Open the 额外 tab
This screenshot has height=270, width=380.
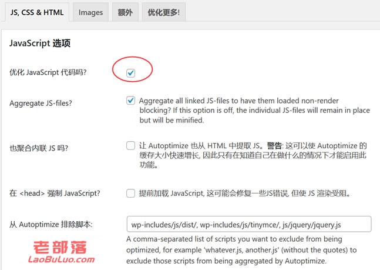125,12
